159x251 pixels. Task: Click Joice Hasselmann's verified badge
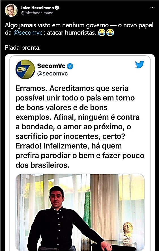tap(57, 8)
